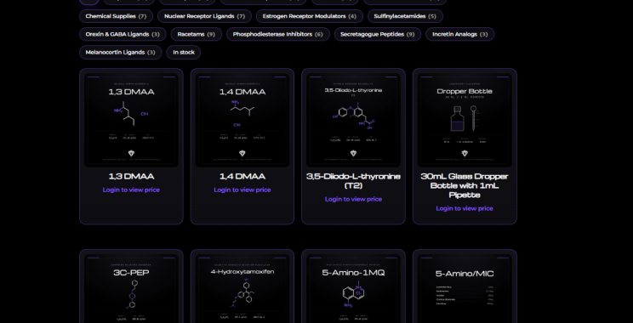
Task: Click Login to view price under 3,5-Diiodo-L-thyronine
Action: point(353,199)
